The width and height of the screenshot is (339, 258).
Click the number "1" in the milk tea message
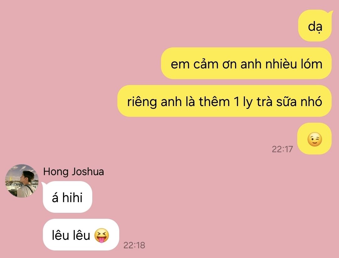coord(236,102)
